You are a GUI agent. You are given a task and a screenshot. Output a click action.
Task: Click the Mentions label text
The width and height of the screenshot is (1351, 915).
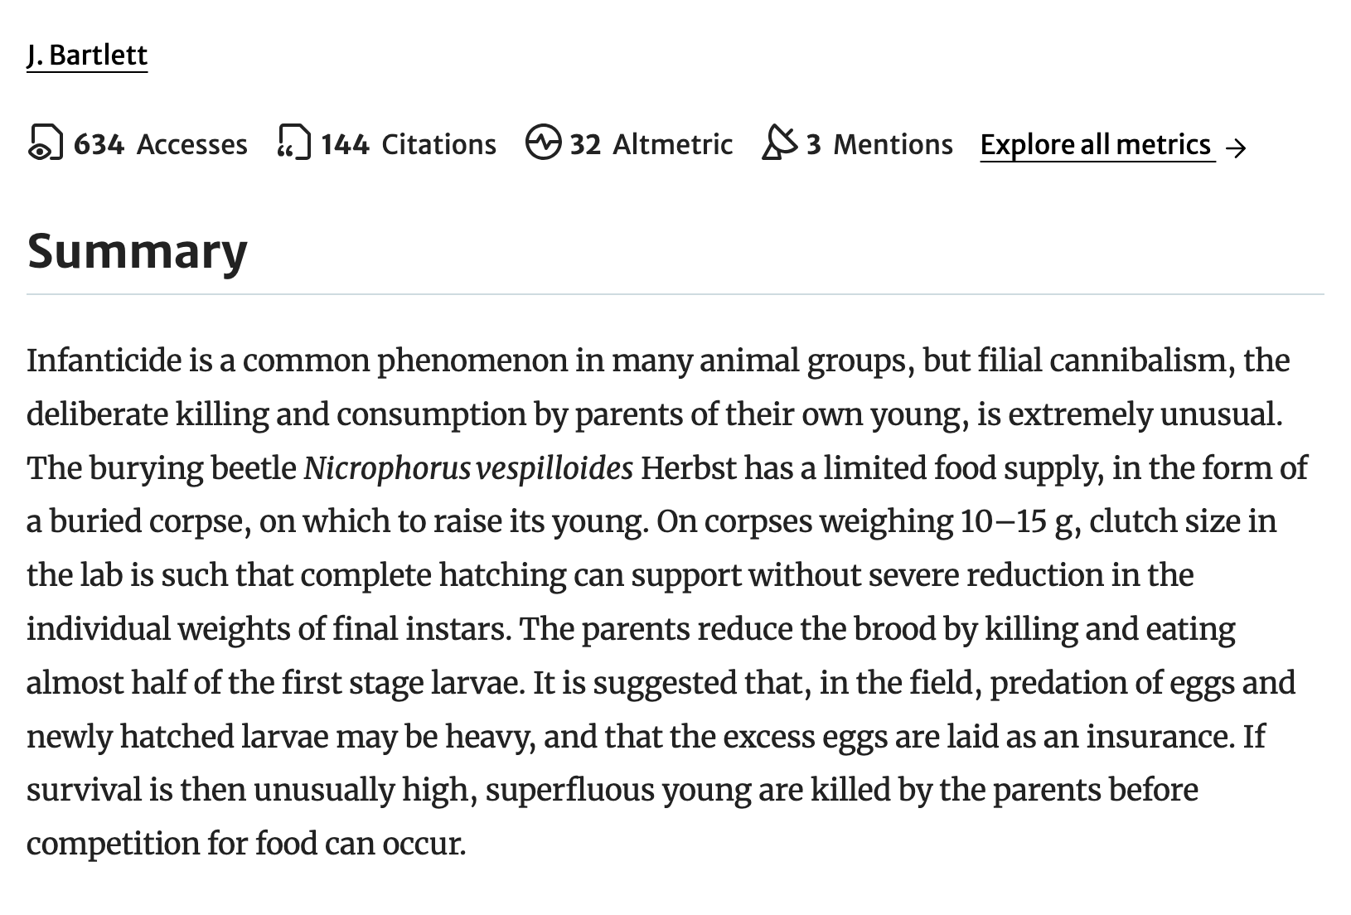[x=893, y=145]
